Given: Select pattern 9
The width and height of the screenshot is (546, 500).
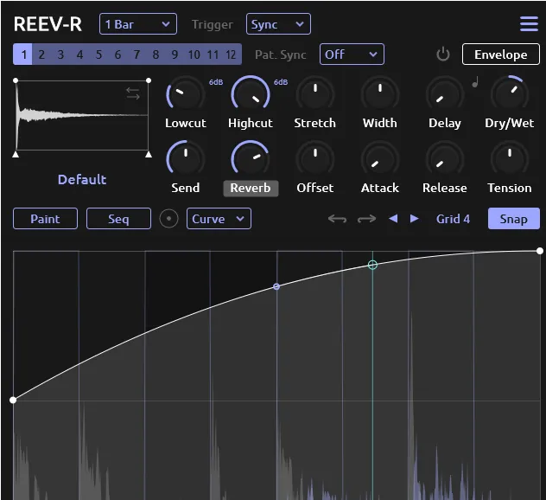Looking at the screenshot, I should 175,54.
